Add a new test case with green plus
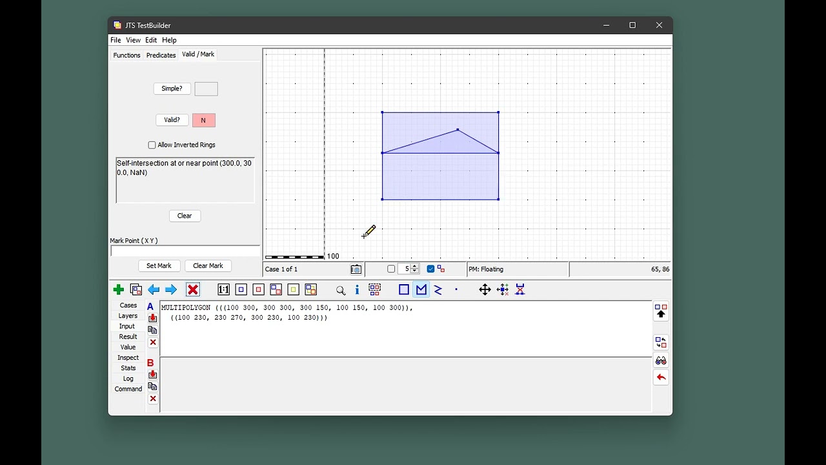826x465 pixels. [x=118, y=290]
